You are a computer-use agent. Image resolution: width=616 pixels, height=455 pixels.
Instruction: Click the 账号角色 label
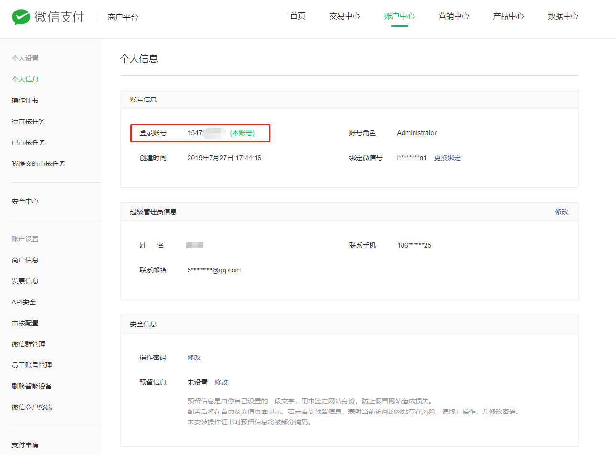[363, 133]
